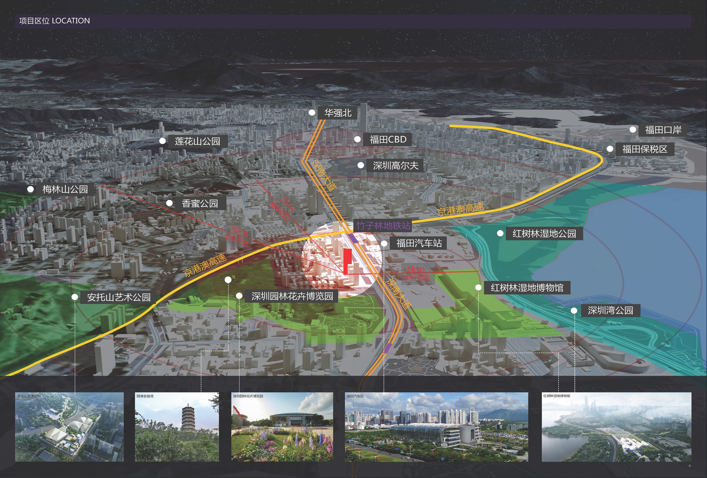Click the 福田汽车站 label
707x478 pixels.
419,243
